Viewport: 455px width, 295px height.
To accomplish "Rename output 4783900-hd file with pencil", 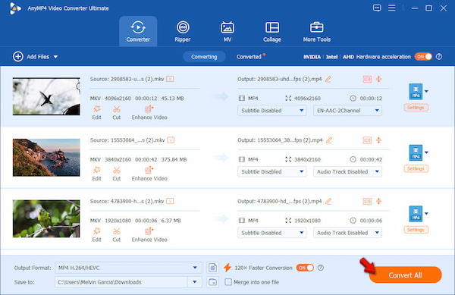I will point(328,201).
